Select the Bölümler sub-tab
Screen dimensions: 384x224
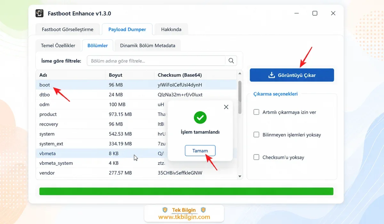pos(98,45)
